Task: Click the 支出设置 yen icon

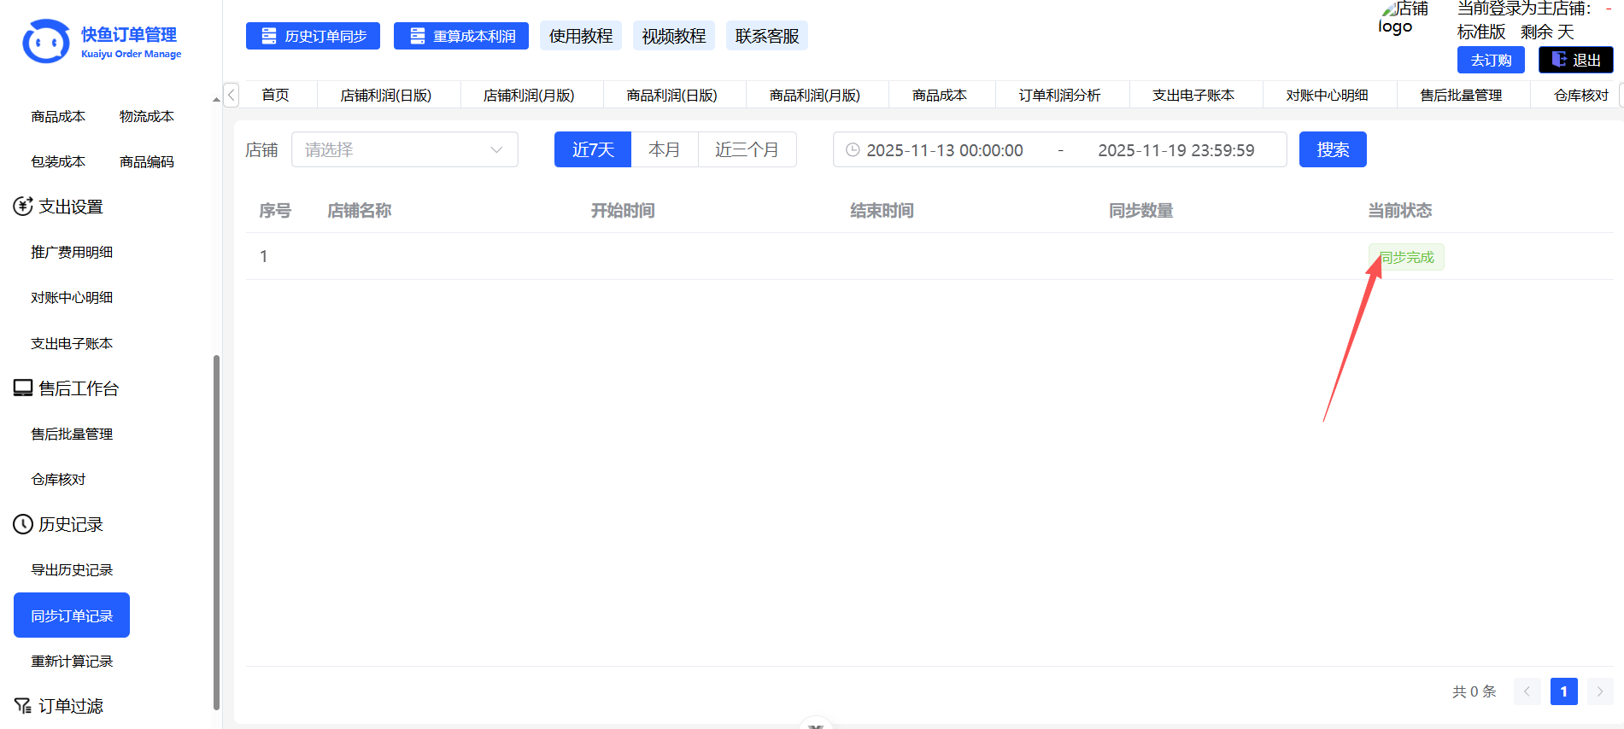Action: (23, 207)
